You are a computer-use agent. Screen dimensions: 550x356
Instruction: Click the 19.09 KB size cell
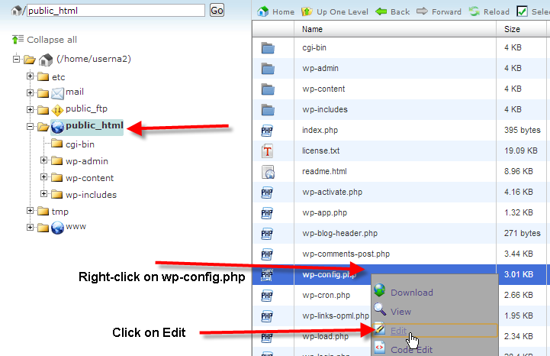[x=521, y=150]
